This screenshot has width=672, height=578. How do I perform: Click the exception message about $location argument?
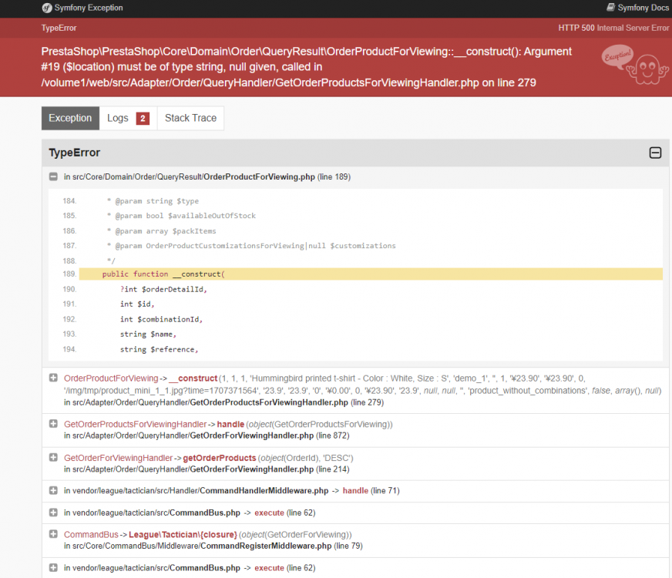coord(307,67)
